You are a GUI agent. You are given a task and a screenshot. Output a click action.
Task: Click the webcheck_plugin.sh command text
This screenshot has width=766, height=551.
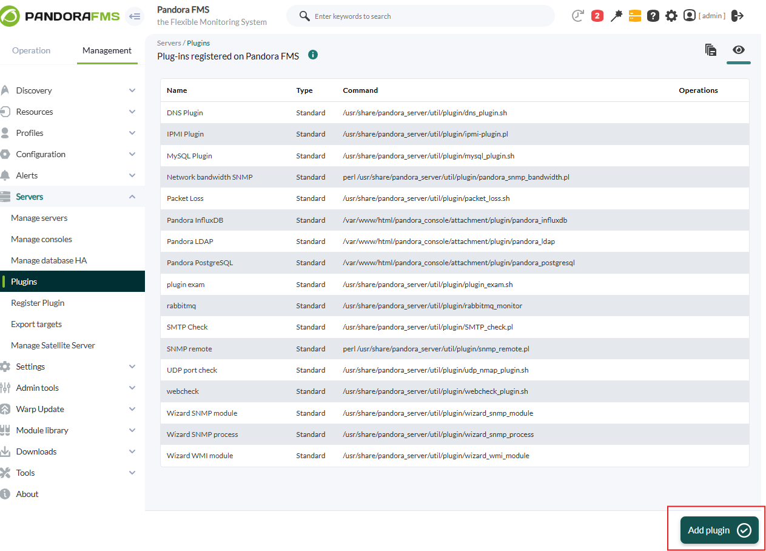pyautogui.click(x=435, y=391)
